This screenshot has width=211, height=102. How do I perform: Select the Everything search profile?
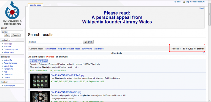(87, 49)
